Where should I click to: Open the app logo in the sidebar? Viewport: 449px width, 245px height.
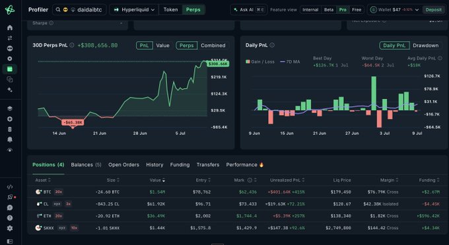coord(10,10)
